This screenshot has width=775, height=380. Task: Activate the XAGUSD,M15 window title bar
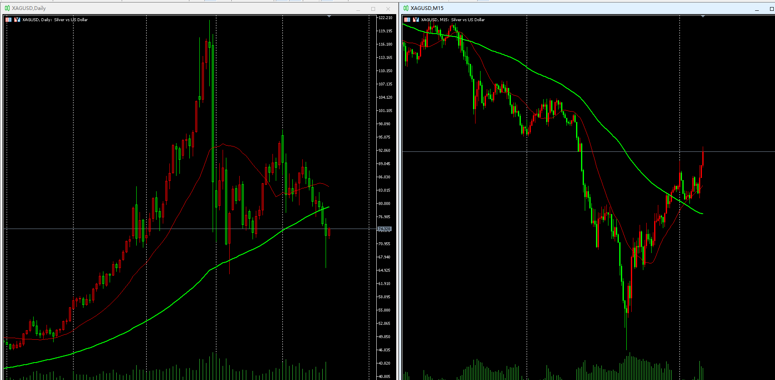581,8
